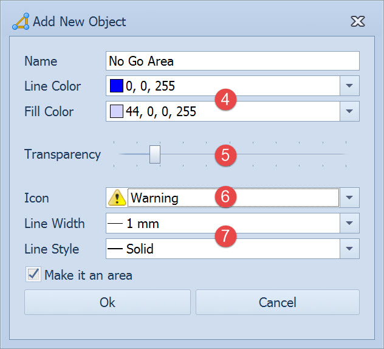Click the Add New Object title icon
384x349 pixels.
click(21, 22)
